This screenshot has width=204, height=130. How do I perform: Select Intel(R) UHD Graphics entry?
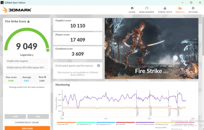(x=27, y=61)
